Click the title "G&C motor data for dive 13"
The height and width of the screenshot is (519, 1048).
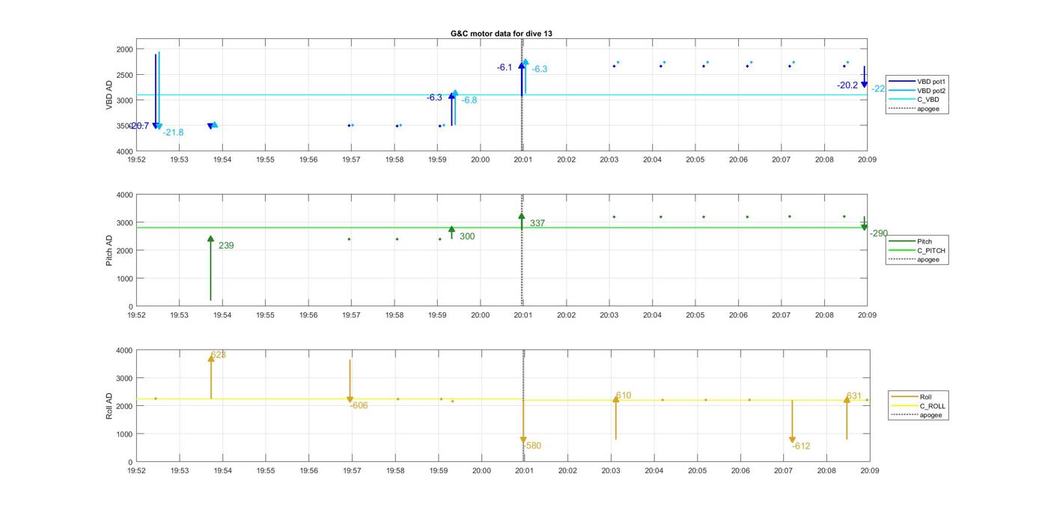pyautogui.click(x=502, y=34)
